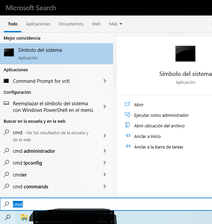
Task: Click the Símbolo del sistema title in preview pane
Action: (x=185, y=74)
